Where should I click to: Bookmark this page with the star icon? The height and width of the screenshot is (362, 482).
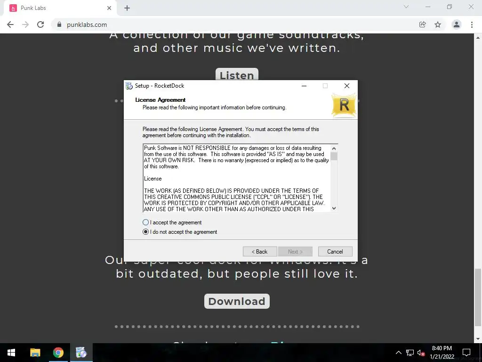coord(438,25)
